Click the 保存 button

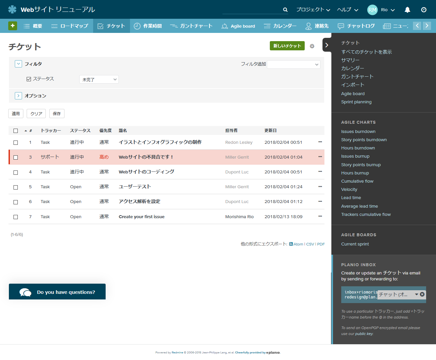click(x=57, y=114)
